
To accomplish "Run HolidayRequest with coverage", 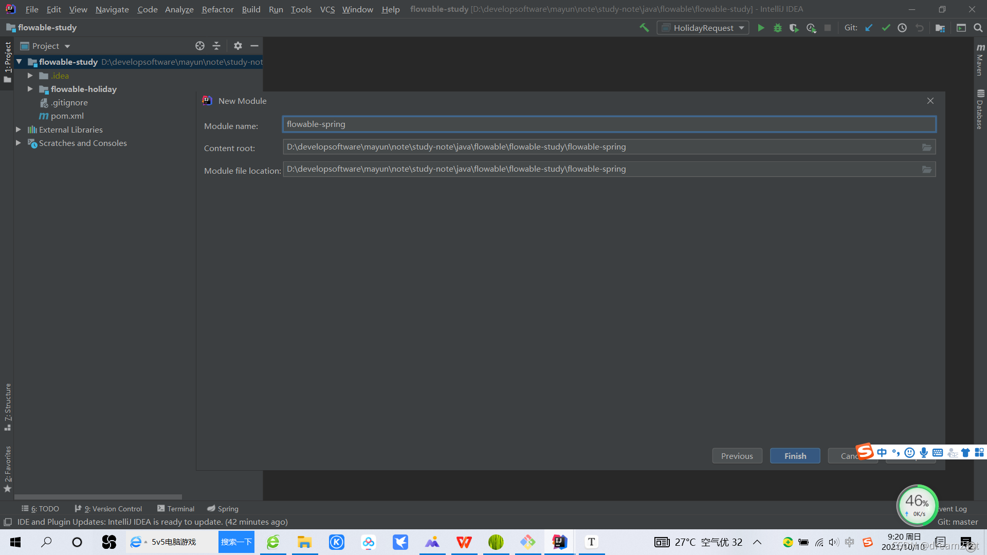I will click(x=794, y=28).
